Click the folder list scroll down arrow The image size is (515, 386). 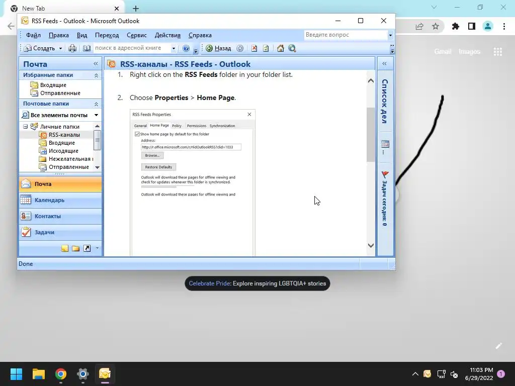(x=97, y=167)
